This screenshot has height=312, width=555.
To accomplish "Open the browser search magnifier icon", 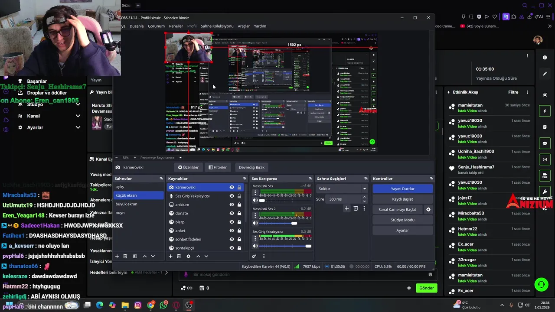I will click(x=525, y=6).
